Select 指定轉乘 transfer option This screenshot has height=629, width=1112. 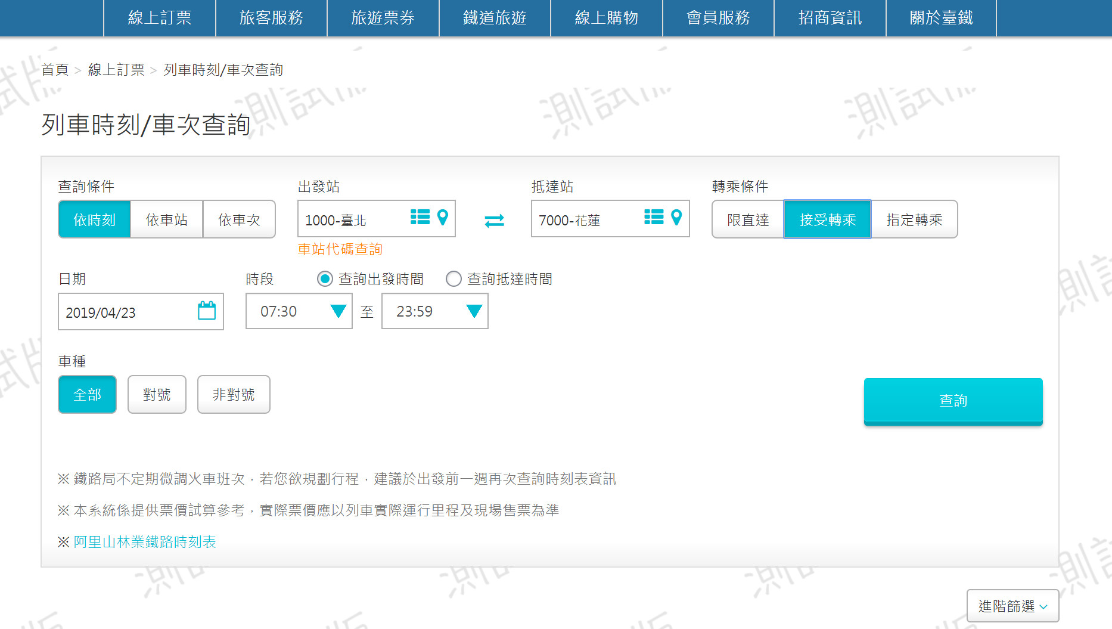point(914,219)
